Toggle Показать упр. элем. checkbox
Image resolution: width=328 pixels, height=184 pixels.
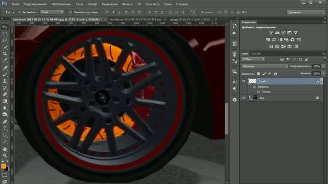click(x=71, y=12)
